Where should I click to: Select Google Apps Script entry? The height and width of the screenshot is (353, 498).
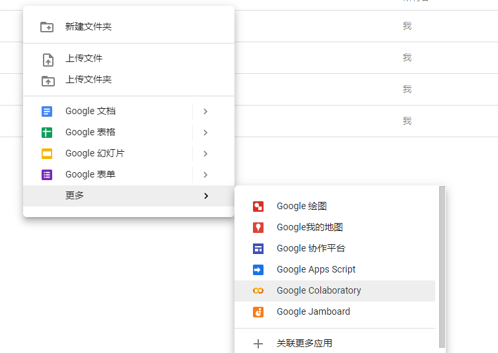coord(335,270)
